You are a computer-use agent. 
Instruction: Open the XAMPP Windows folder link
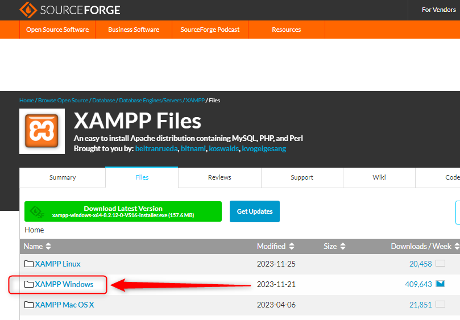(x=64, y=284)
